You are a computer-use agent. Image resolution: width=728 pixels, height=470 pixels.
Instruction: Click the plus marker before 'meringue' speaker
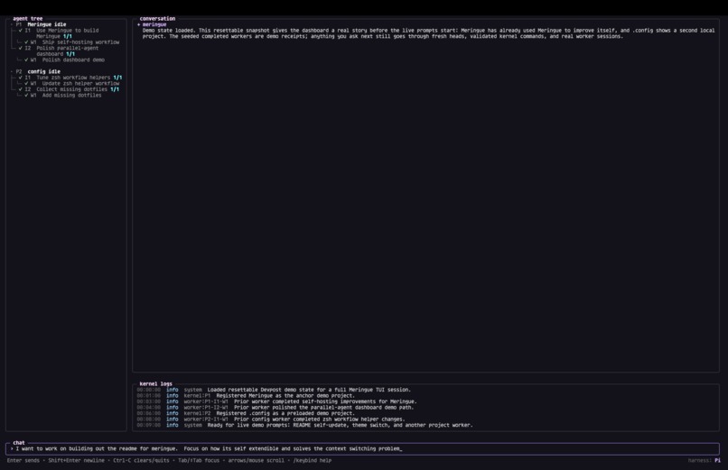(x=139, y=24)
